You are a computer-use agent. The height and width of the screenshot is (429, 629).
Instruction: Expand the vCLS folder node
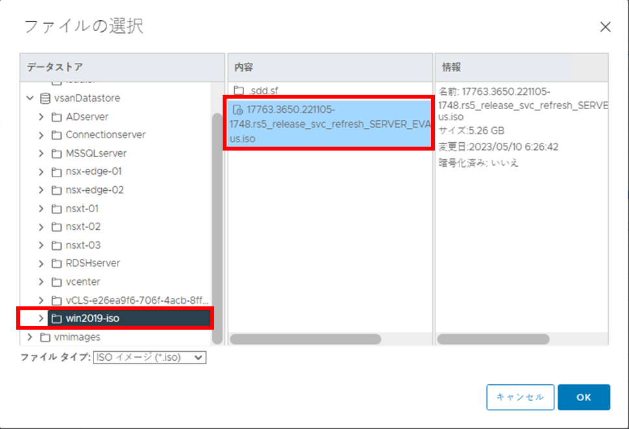tap(41, 300)
